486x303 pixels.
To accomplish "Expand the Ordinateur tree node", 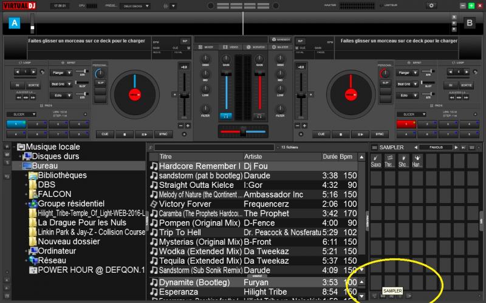I will coord(26,251).
